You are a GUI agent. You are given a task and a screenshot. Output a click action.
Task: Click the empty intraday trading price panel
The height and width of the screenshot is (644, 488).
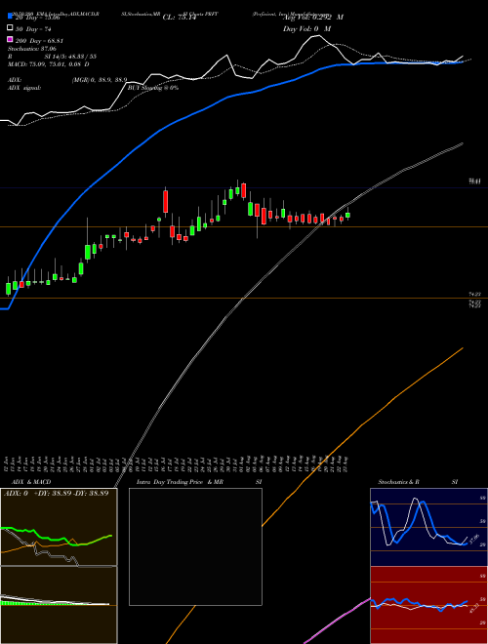tap(195, 546)
